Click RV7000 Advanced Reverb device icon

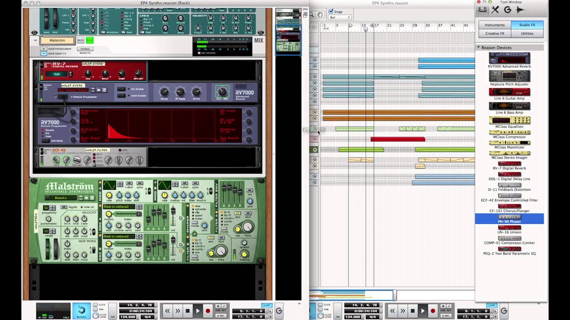(509, 58)
